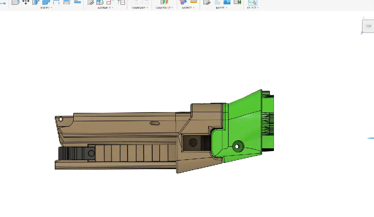The width and height of the screenshot is (374, 217).
Task: Select the Construct plane icon
Action: [x=164, y=2]
